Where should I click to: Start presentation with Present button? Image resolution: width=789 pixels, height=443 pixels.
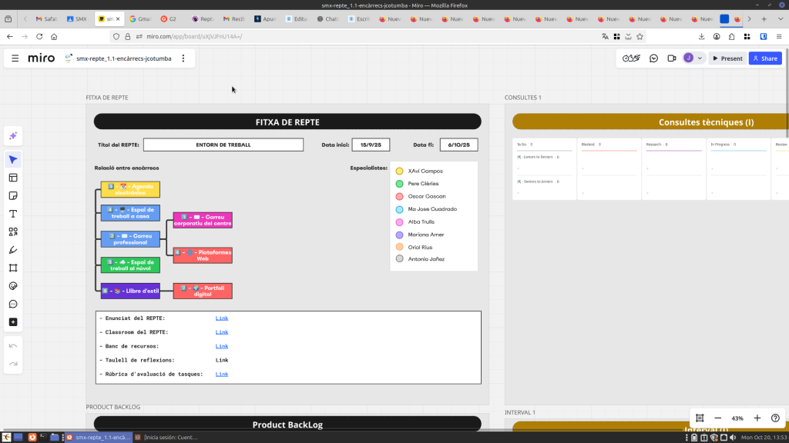pos(726,58)
